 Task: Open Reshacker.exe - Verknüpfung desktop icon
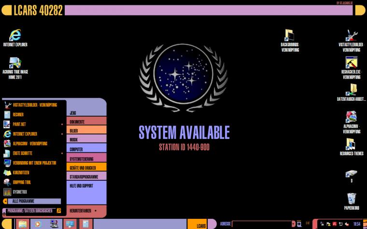(x=352, y=68)
